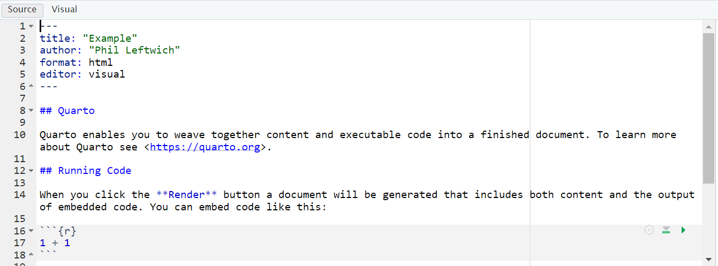The height and width of the screenshot is (266, 718).
Task: Click the "format: html" line
Action: pyautogui.click(x=76, y=63)
